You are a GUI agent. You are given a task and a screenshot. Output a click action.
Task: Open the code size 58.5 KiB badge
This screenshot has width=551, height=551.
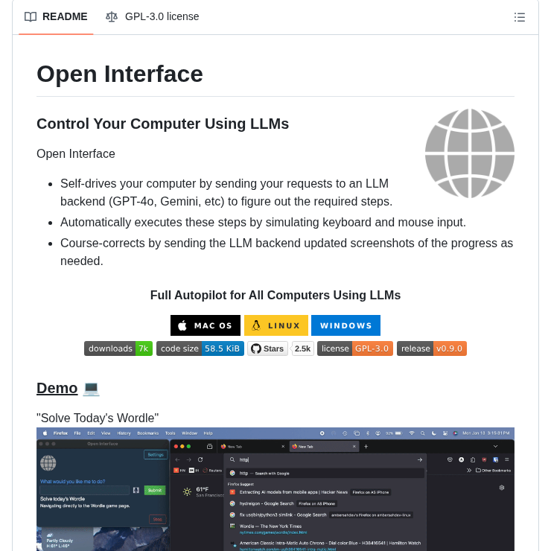(200, 348)
